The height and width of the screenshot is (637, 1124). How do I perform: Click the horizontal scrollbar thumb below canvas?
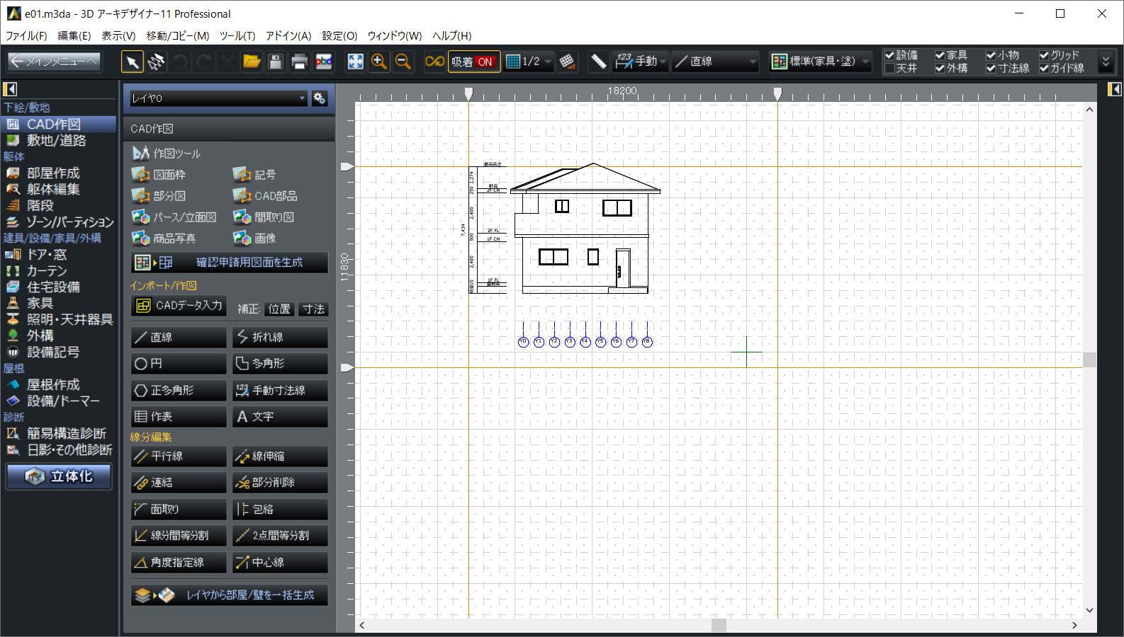(719, 626)
